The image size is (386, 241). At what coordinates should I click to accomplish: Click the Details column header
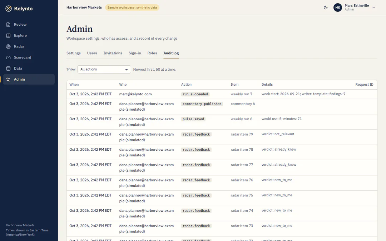coord(267,85)
